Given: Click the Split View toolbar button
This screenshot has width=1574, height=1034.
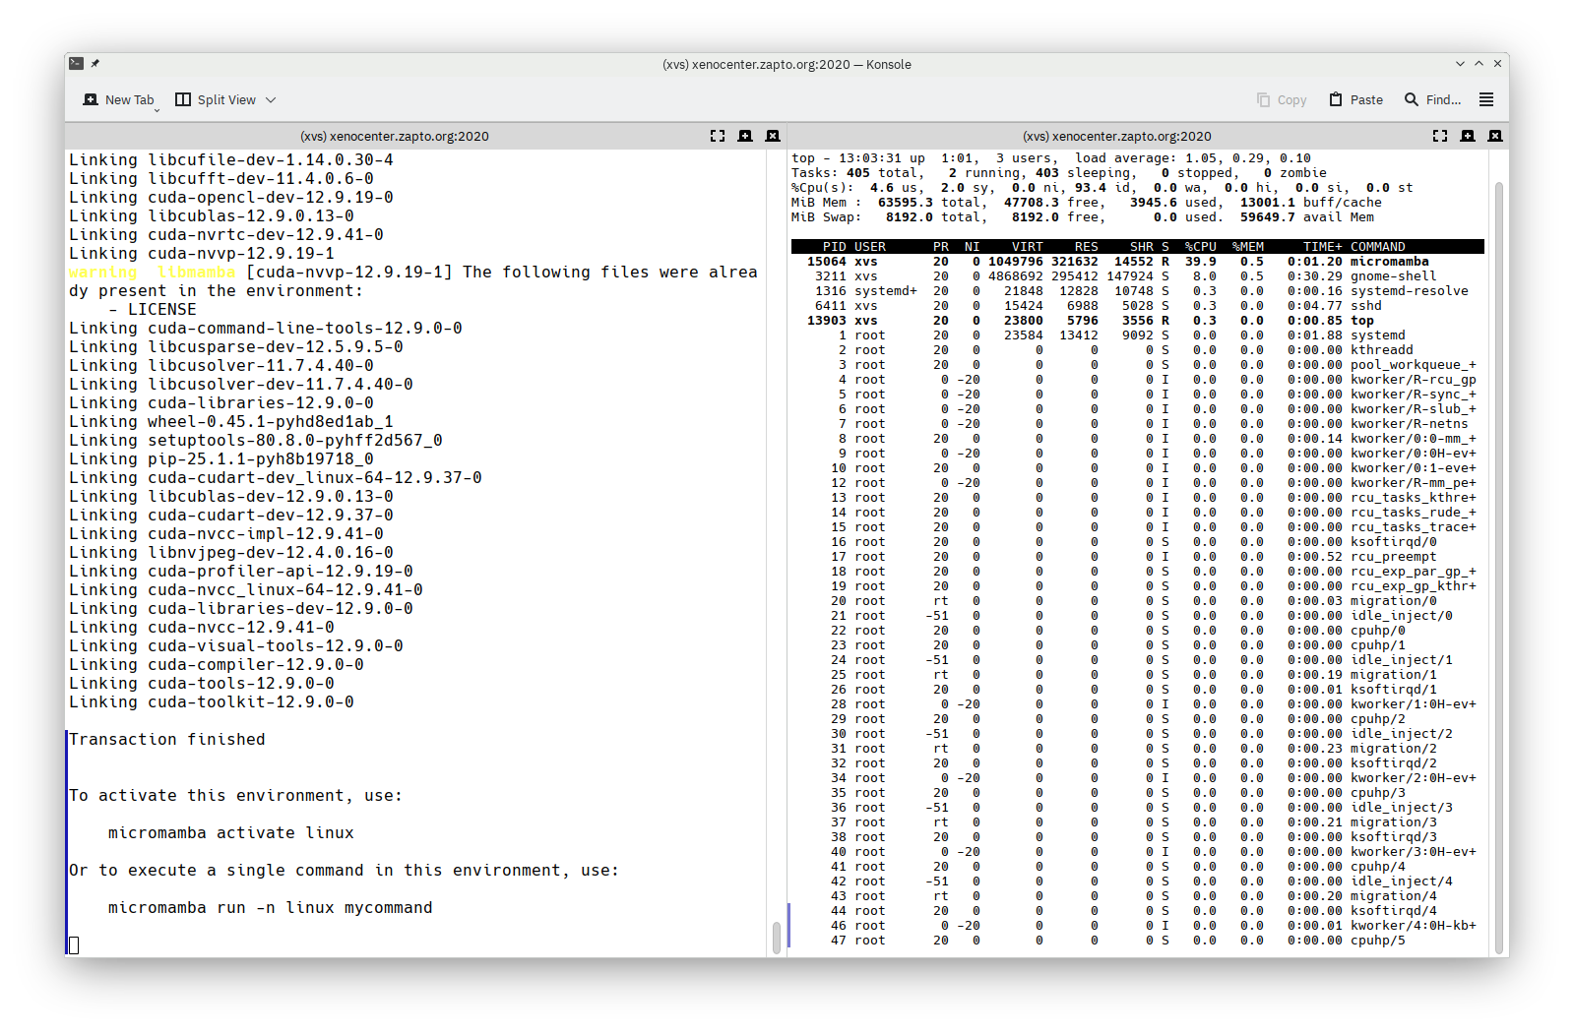Looking at the screenshot, I should (x=216, y=99).
